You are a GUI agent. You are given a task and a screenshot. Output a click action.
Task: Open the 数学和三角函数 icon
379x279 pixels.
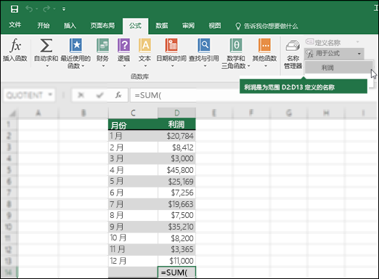coord(236,46)
